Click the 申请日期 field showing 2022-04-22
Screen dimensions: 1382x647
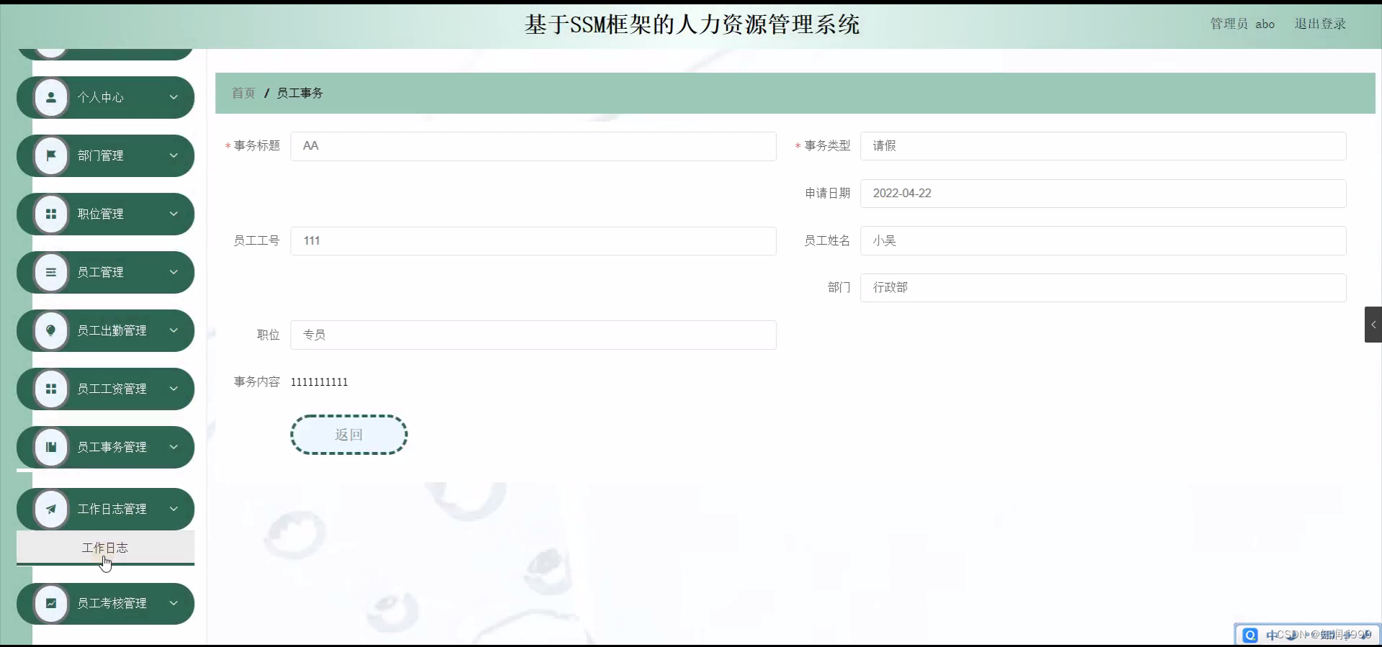click(1103, 194)
